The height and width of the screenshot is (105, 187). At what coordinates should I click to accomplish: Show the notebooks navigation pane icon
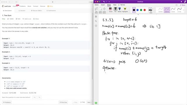96,17
